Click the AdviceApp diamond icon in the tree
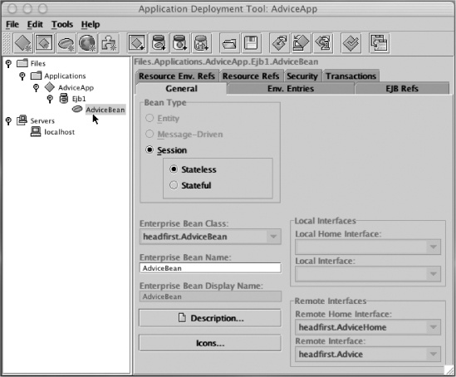 point(50,87)
